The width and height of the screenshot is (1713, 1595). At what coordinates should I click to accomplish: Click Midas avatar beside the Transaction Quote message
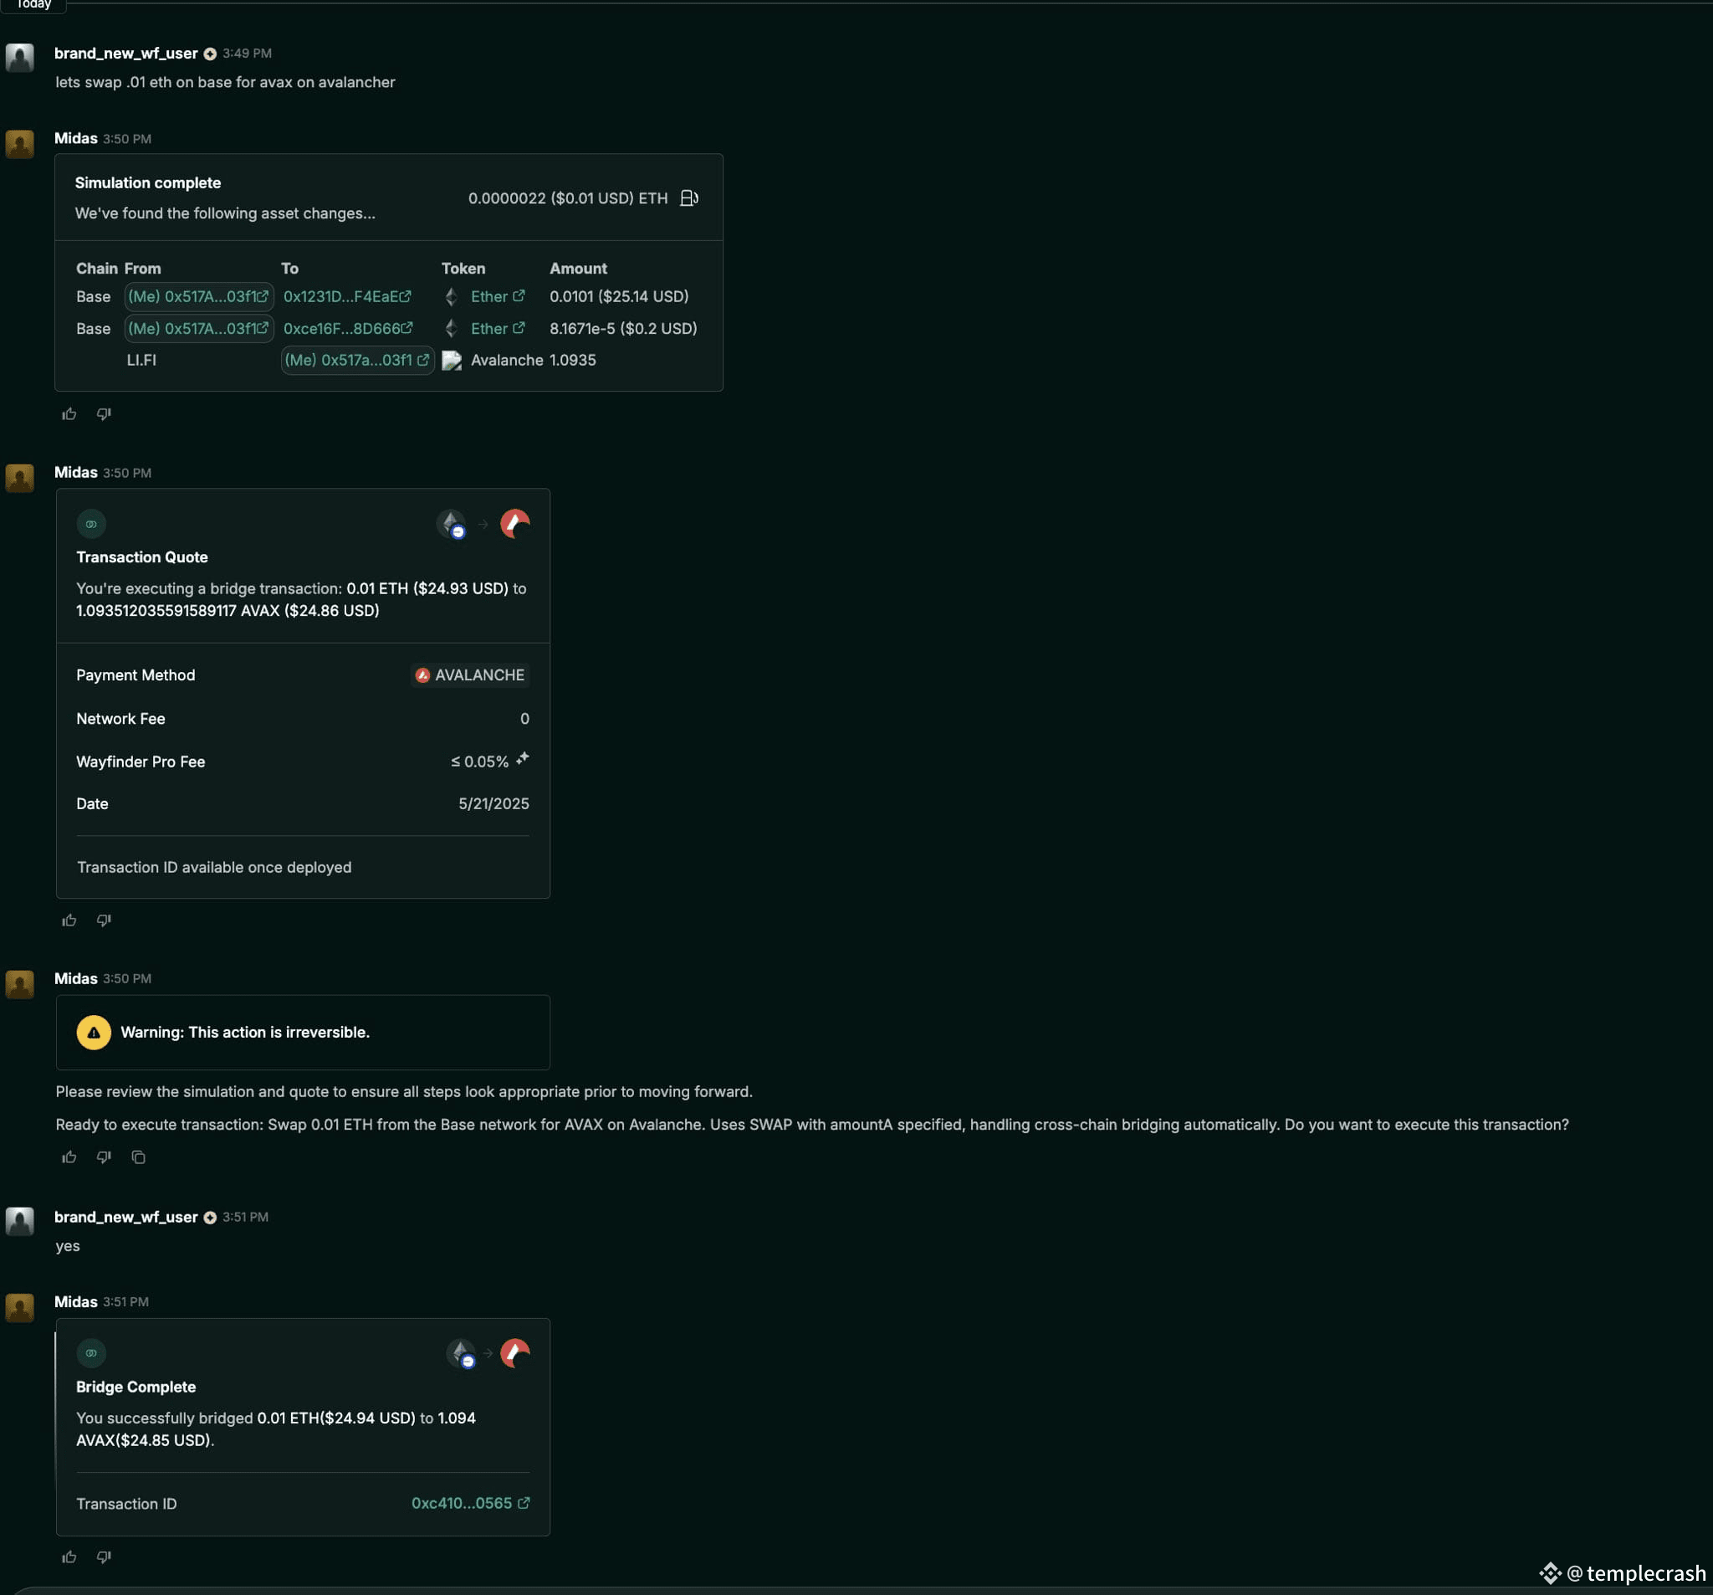pos(20,478)
